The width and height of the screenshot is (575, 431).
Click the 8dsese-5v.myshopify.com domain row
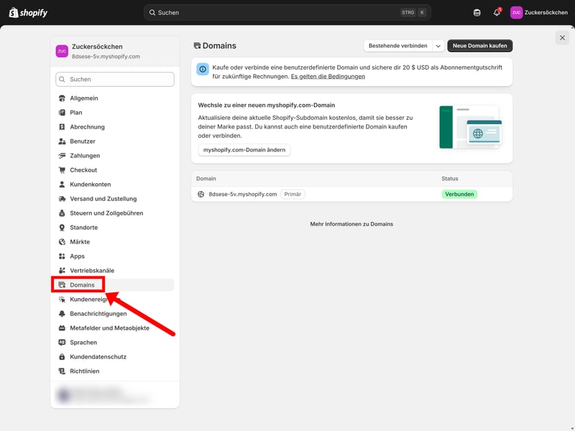351,194
